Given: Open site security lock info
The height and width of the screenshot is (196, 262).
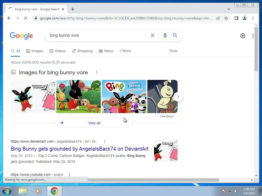Looking at the screenshot, I should click(36, 18).
